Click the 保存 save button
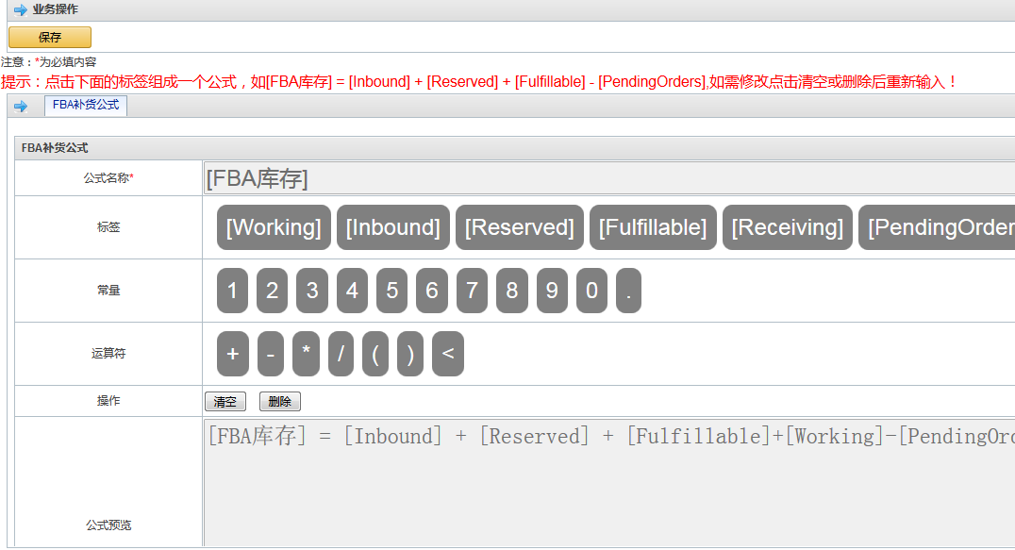Viewport: 1015px width, 550px height. point(50,38)
